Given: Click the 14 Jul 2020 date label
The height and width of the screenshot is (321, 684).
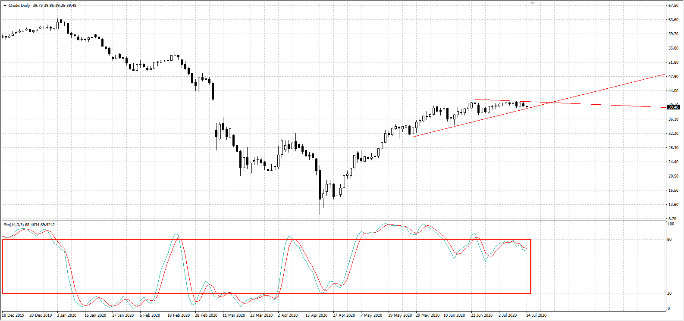Looking at the screenshot, I should tap(536, 315).
